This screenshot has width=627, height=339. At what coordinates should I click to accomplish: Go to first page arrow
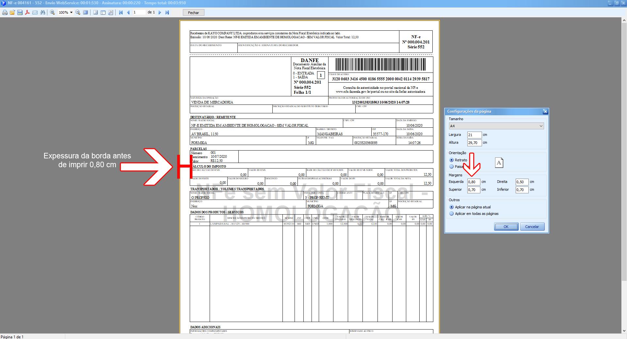pos(121,12)
